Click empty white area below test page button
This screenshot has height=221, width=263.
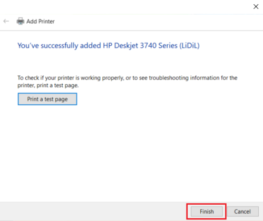(x=131, y=153)
